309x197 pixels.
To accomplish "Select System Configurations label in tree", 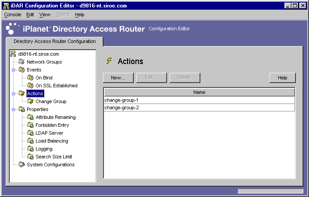I will pyautogui.click(x=51, y=165).
